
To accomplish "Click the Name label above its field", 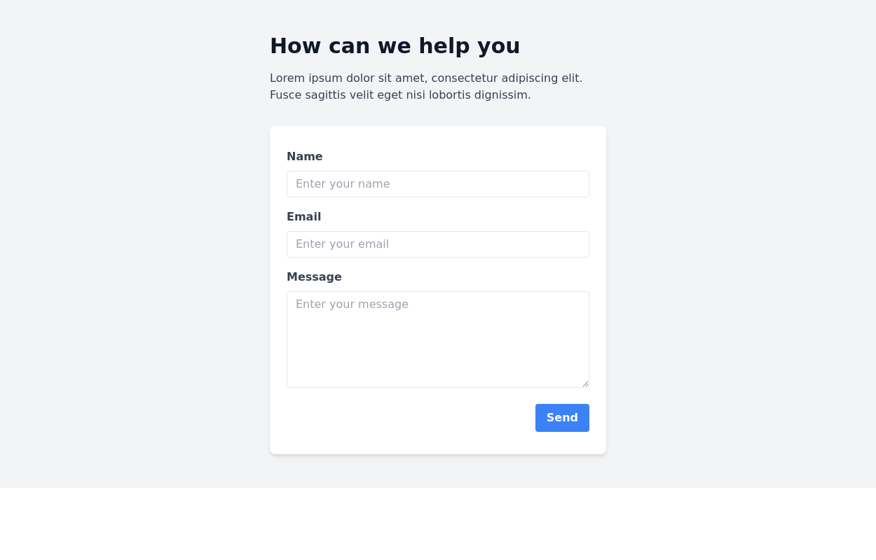I will click(x=305, y=156).
